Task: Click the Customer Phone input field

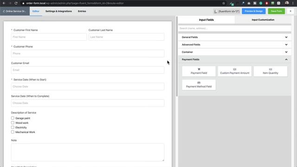Action: point(88,53)
